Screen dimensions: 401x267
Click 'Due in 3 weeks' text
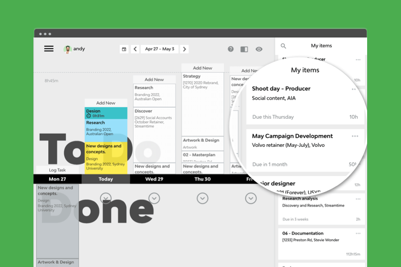click(x=295, y=219)
